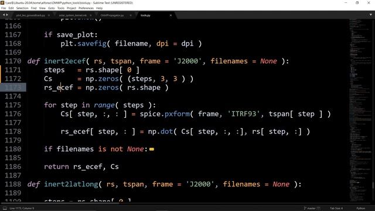Click the inert2latlong function name
375x211 pixels.
(71, 184)
